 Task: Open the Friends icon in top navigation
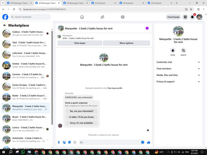pos(102,17)
